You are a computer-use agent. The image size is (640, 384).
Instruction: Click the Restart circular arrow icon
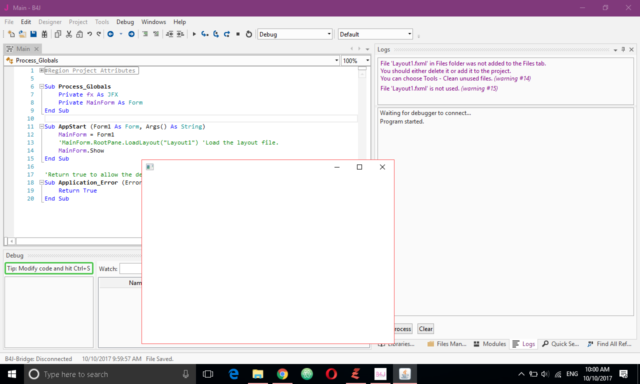pos(249,34)
